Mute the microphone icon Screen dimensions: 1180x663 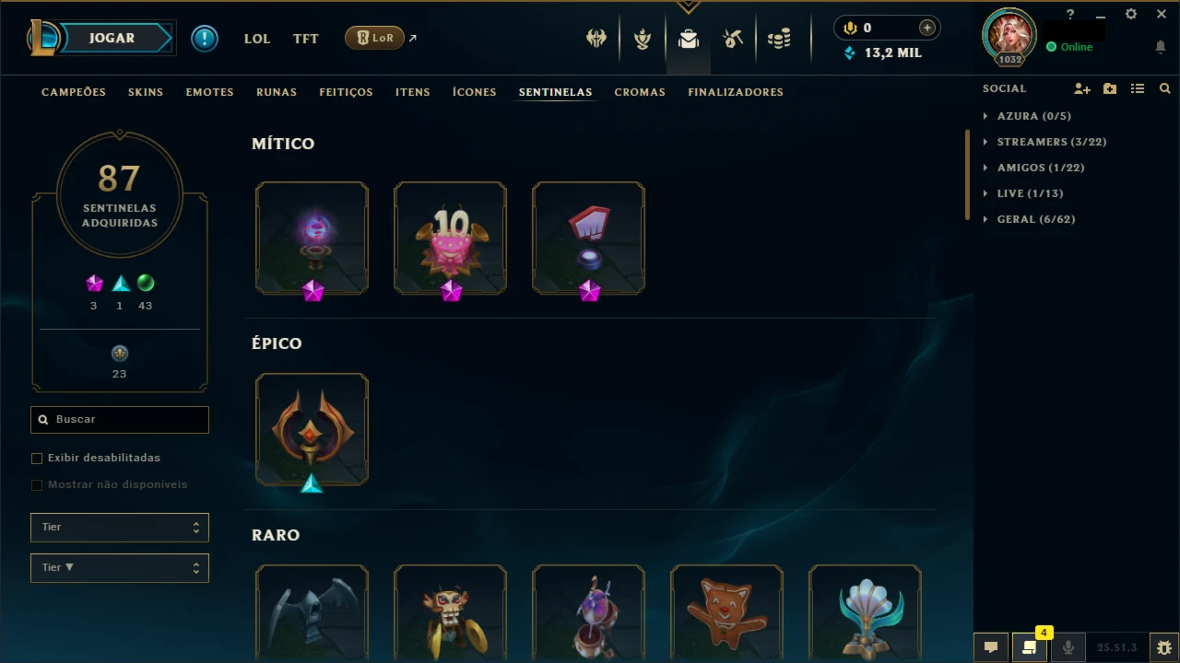pyautogui.click(x=1068, y=647)
